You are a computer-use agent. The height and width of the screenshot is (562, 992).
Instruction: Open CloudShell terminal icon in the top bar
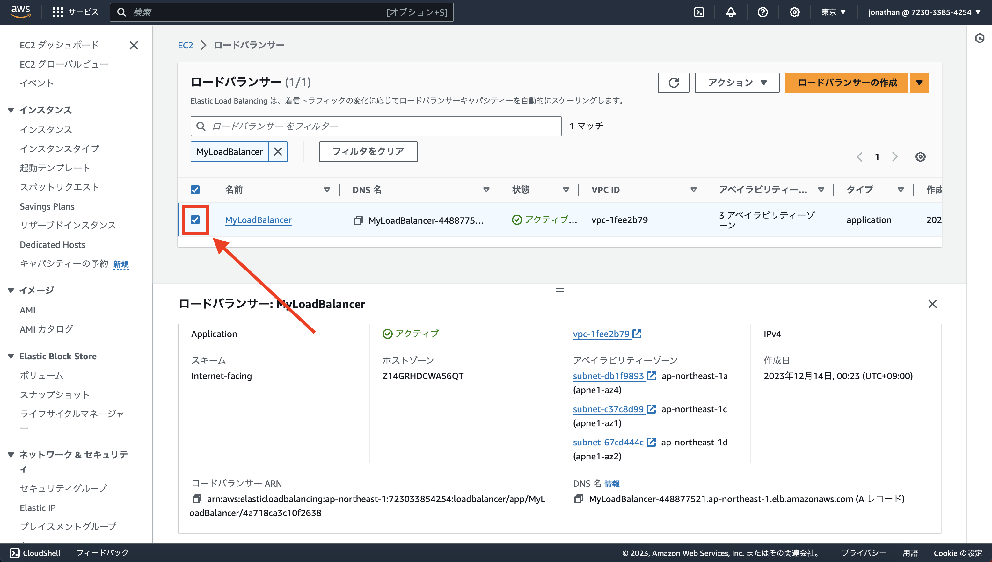(699, 12)
